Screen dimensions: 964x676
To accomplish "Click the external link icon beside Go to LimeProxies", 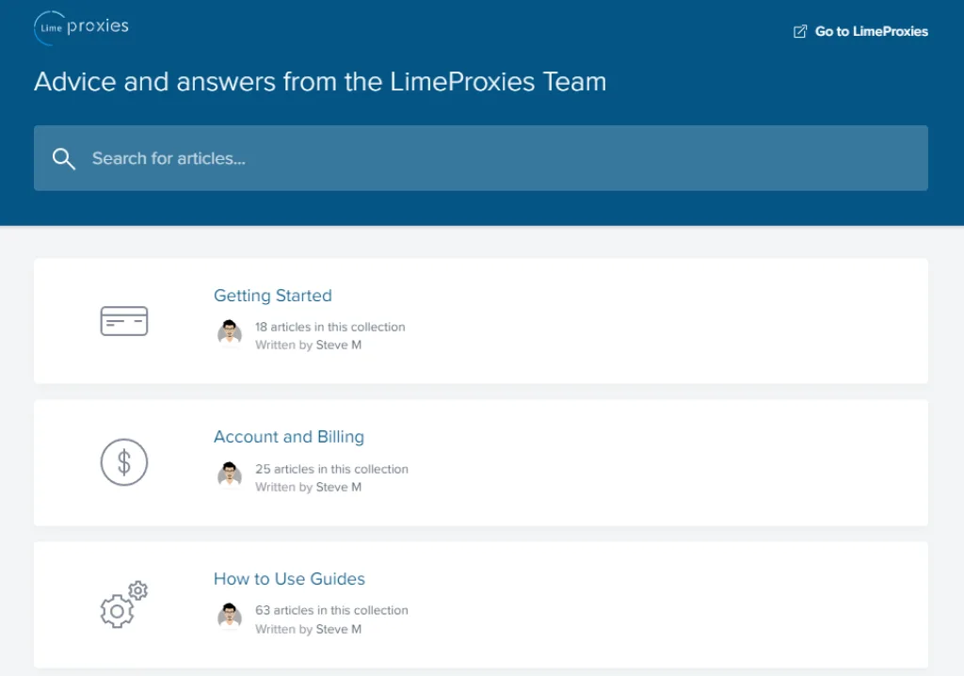I will pos(800,32).
